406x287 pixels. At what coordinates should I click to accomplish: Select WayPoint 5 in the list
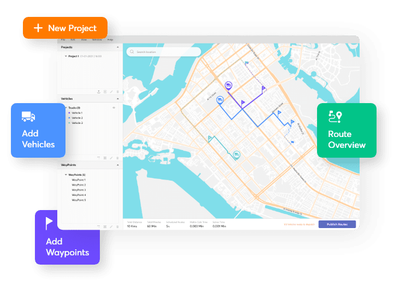(x=79, y=200)
